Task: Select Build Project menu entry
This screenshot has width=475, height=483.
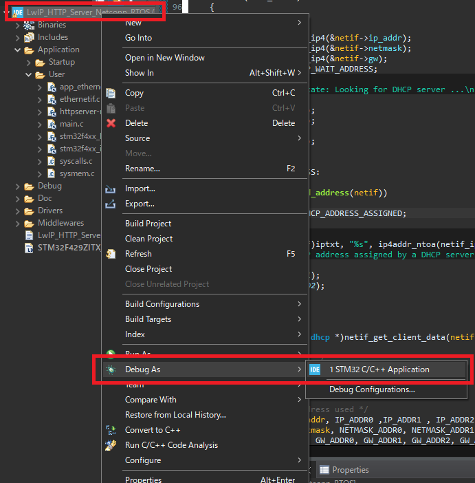Action: click(205, 224)
